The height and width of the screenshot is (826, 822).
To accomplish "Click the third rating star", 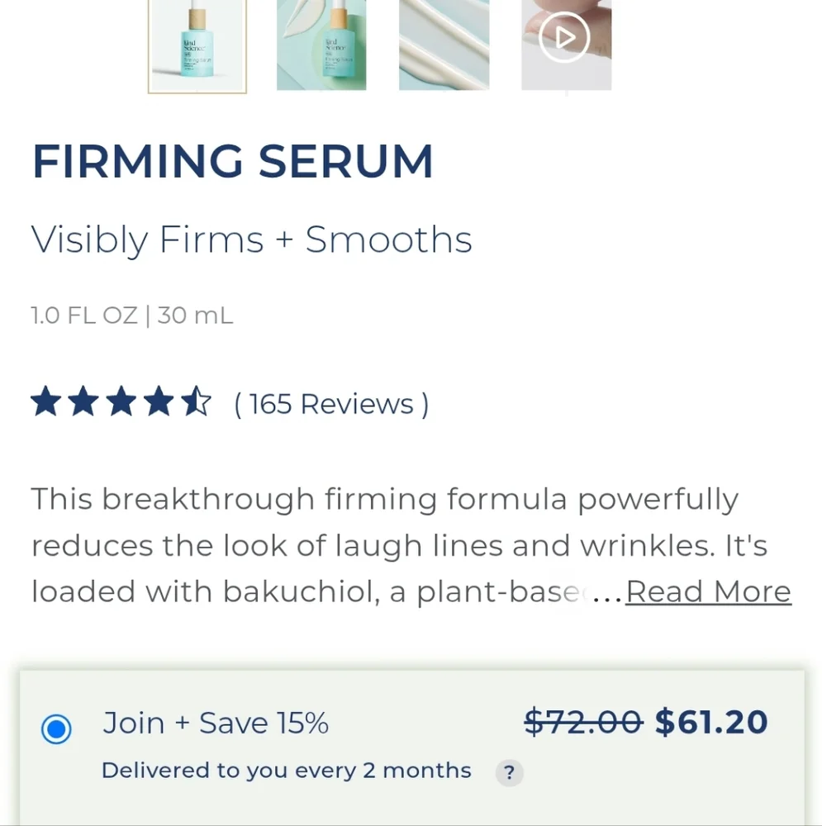I will pos(122,401).
